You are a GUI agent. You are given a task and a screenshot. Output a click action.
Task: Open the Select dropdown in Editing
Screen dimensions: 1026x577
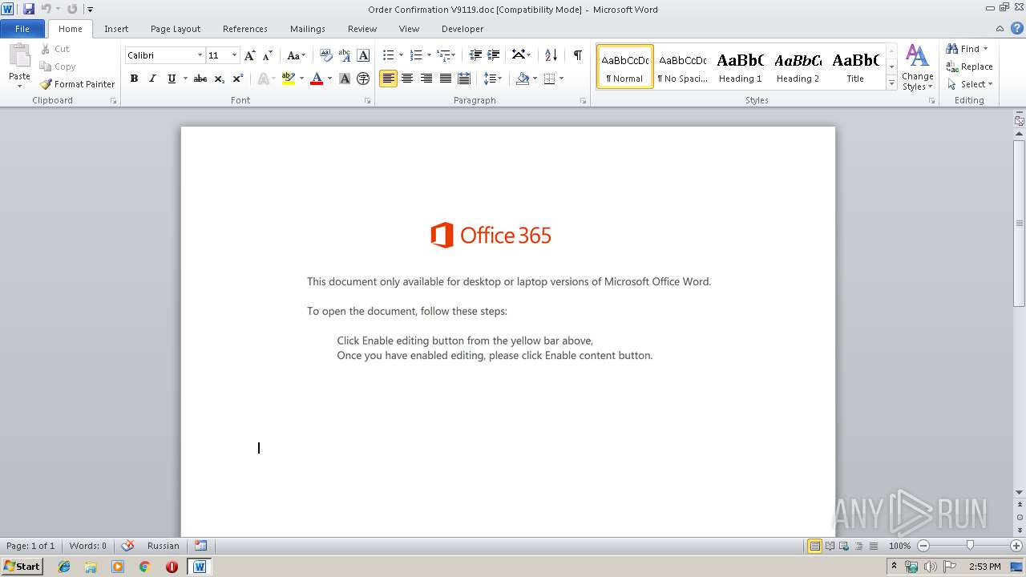970,84
